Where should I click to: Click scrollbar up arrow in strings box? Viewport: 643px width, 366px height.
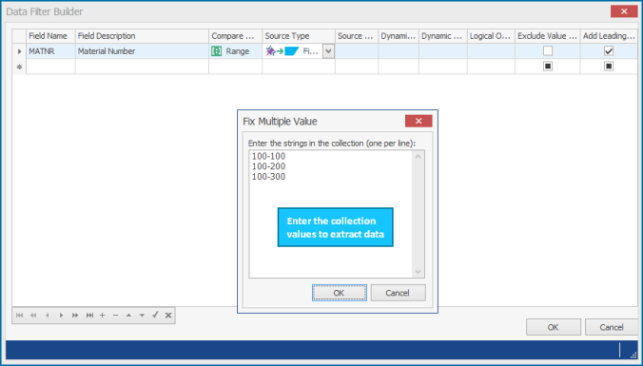418,157
